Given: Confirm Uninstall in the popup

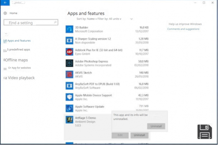Looking at the screenshot, I should pyautogui.click(x=156, y=126).
